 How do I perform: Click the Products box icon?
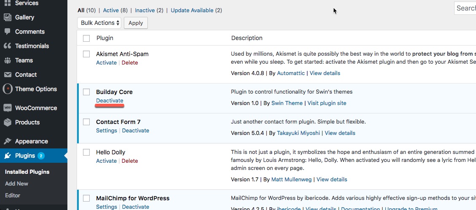(x=7, y=122)
